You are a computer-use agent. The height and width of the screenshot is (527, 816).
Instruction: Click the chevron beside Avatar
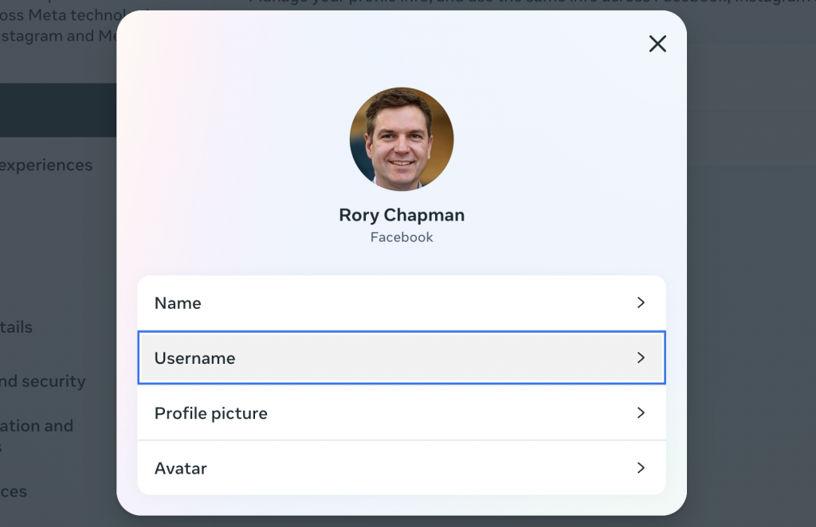tap(641, 468)
